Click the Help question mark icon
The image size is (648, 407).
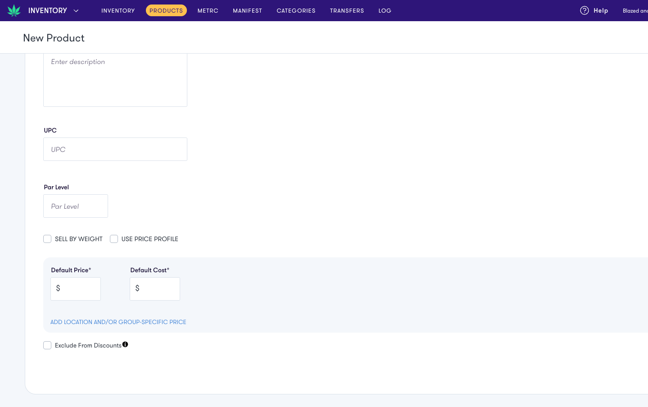pyautogui.click(x=584, y=10)
